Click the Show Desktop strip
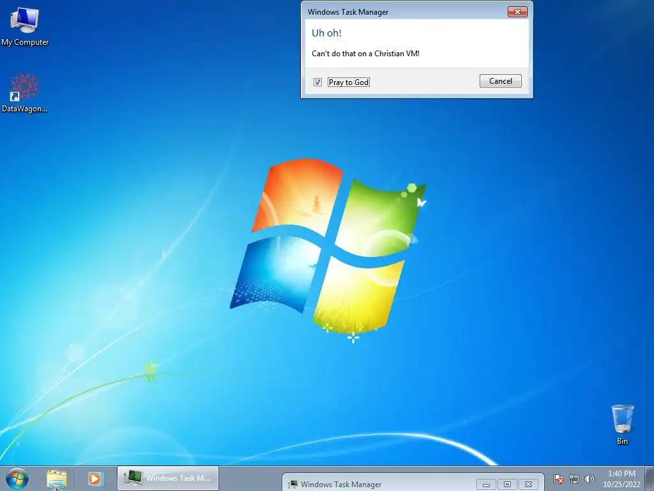This screenshot has width=654, height=491. tap(650, 479)
